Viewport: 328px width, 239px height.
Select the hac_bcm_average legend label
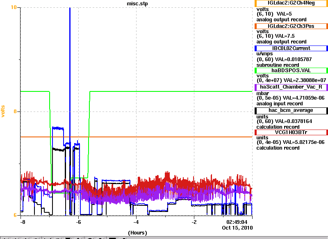(291, 111)
